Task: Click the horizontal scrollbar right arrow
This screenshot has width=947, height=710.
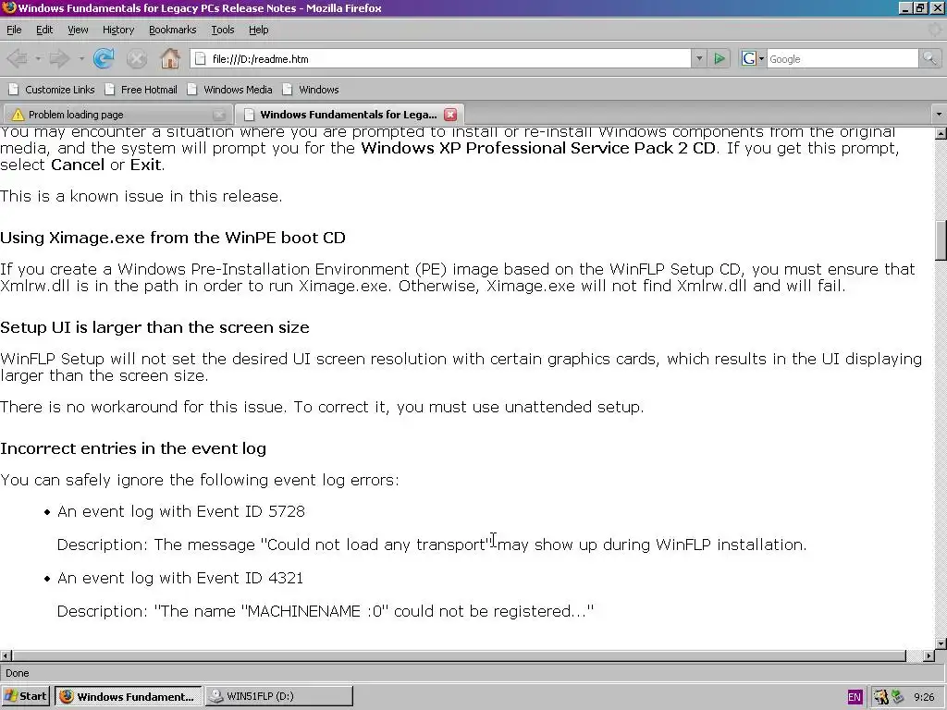Action: point(929,655)
